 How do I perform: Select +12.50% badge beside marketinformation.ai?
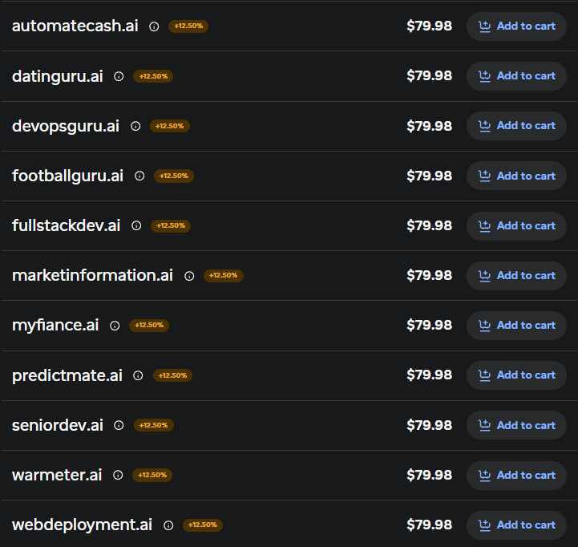click(x=224, y=276)
